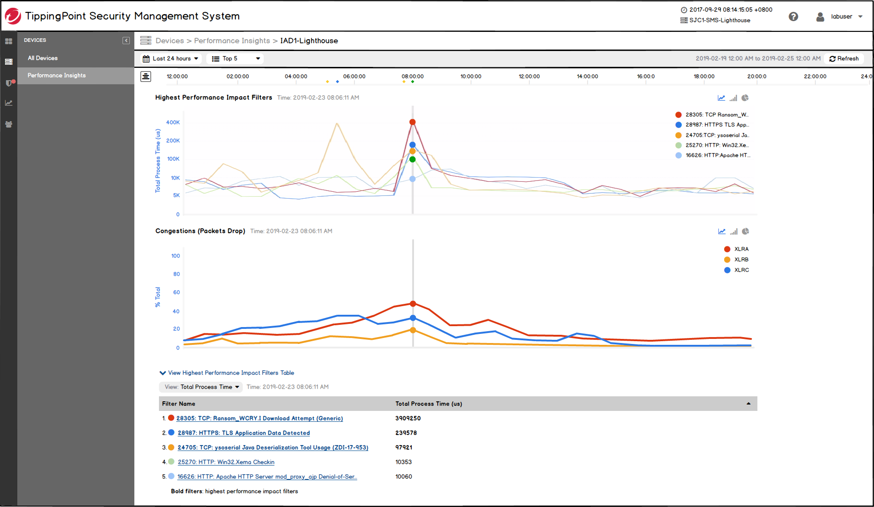This screenshot has height=507, width=874.
Task: Switch Highest Performance Impact Filters to line chart
Action: point(721,98)
